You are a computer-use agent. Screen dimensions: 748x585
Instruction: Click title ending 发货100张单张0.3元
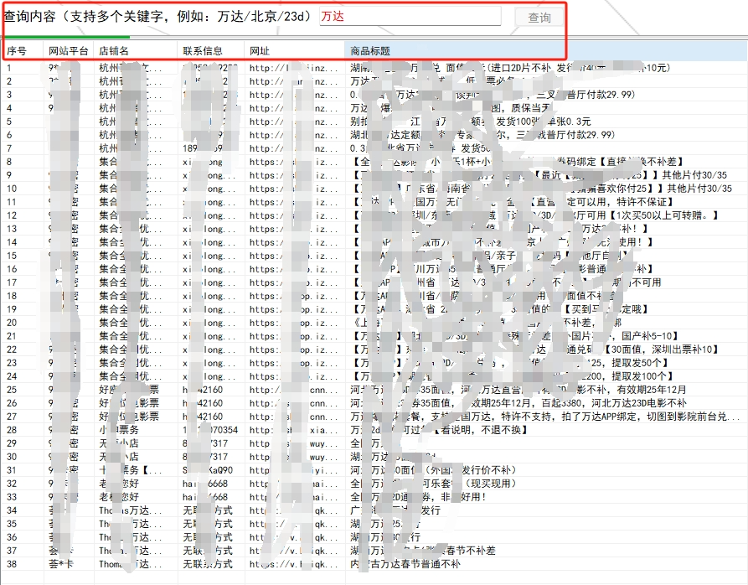[x=471, y=122]
